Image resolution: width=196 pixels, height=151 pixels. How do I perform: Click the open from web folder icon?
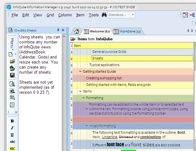[12, 68]
